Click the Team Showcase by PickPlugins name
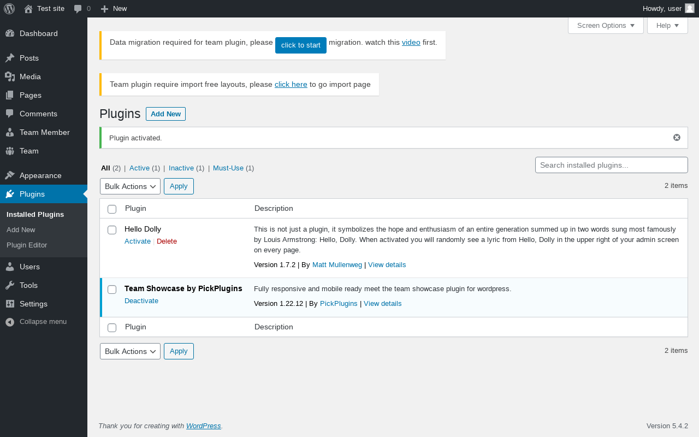The image size is (699, 437). [183, 289]
